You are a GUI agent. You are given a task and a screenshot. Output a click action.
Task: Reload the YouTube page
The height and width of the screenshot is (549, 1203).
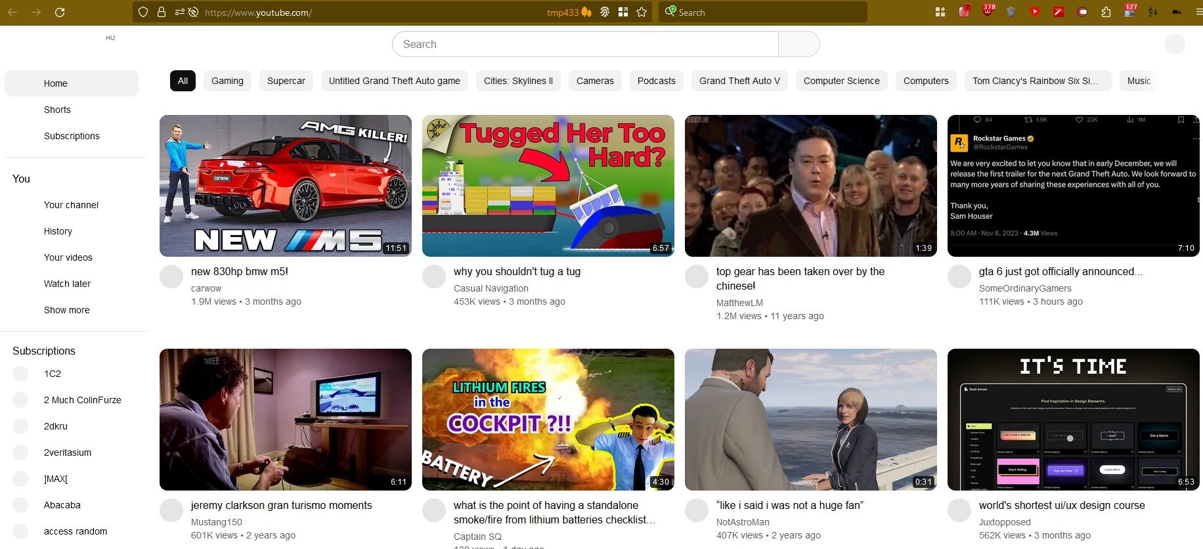[x=60, y=12]
